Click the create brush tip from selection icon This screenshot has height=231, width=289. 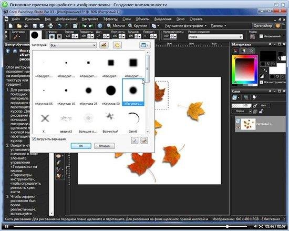tap(144, 140)
